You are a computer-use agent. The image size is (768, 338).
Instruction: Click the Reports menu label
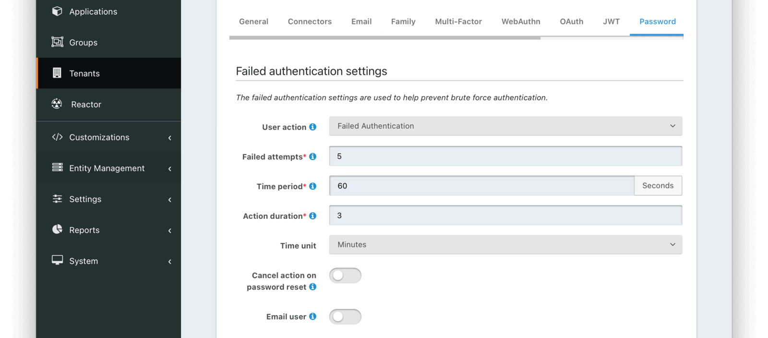coord(84,230)
